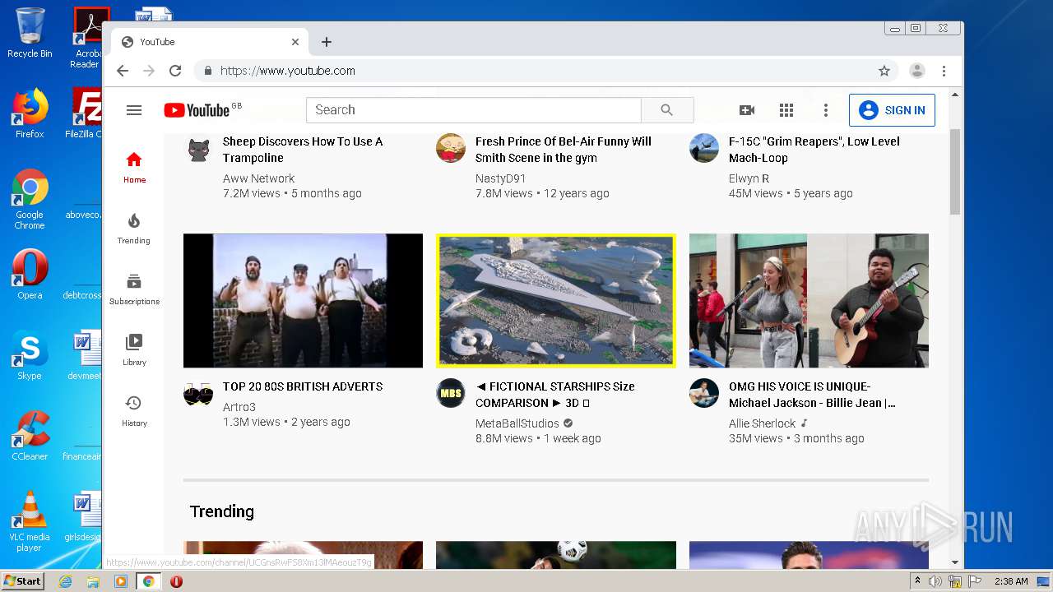Open YouTube settings three-dot menu
The height and width of the screenshot is (592, 1053).
(x=826, y=110)
